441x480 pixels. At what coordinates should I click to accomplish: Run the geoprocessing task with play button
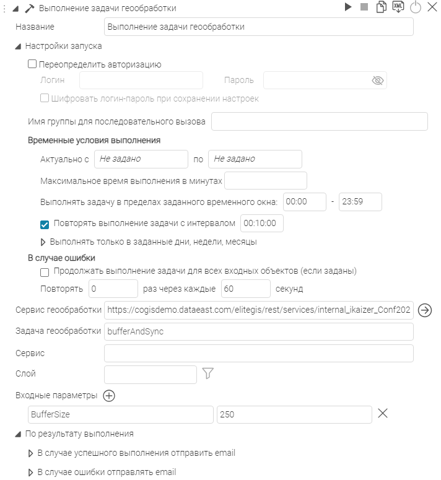[x=349, y=7]
